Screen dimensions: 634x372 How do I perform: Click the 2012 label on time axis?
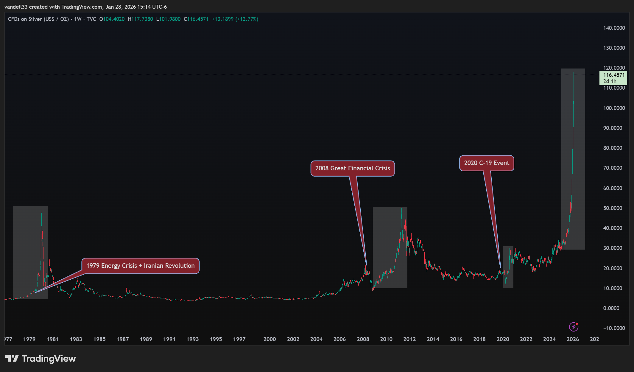point(409,339)
